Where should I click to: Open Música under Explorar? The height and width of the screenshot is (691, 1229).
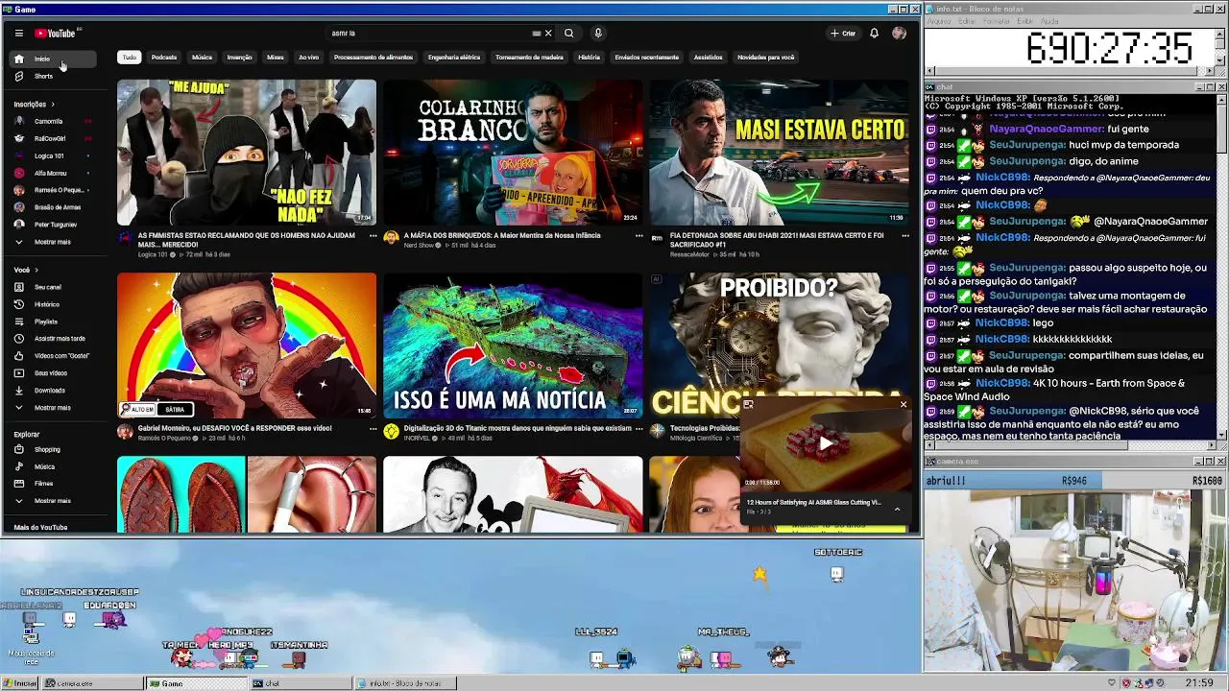pos(53,466)
